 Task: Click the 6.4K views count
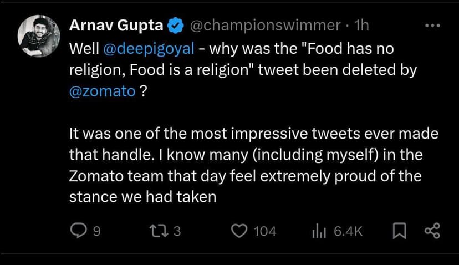348,231
